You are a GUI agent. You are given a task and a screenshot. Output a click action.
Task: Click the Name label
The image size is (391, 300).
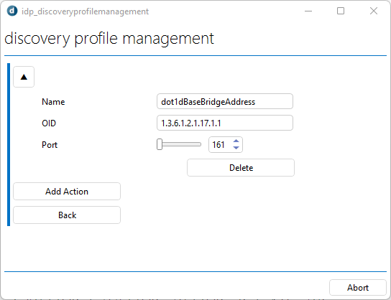coord(53,102)
